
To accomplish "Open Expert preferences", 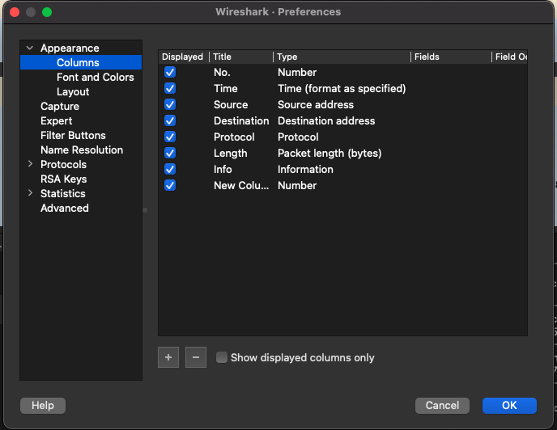I will (56, 120).
